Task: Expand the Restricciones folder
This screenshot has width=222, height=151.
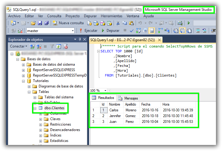Action: [x=41, y=125]
